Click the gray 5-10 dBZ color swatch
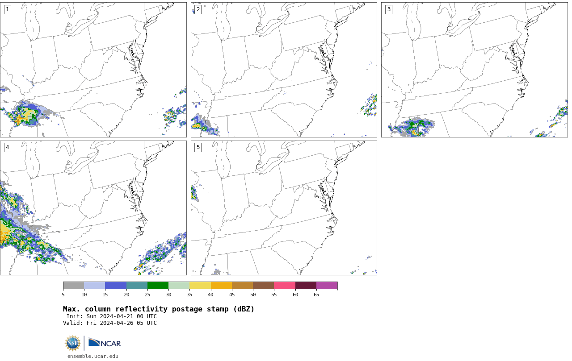The width and height of the screenshot is (572, 361). click(x=73, y=286)
